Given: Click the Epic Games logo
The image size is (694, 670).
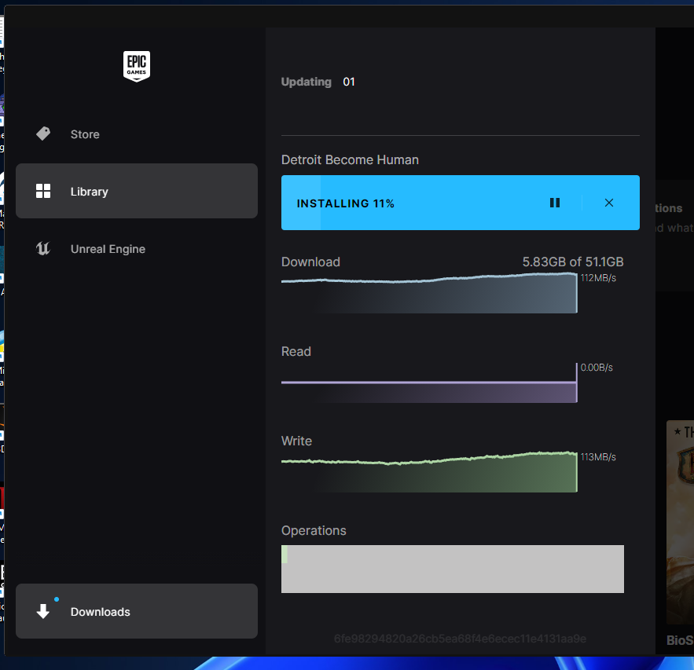Looking at the screenshot, I should click(136, 66).
